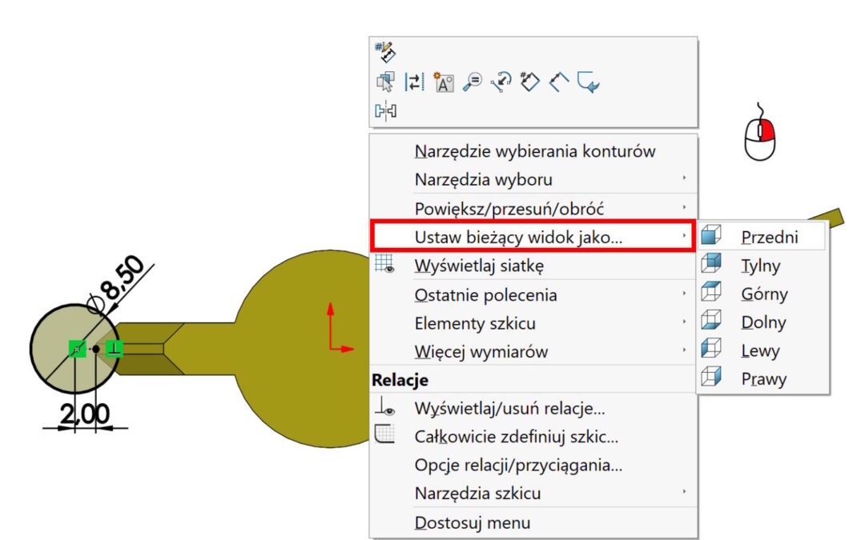Click the sketch numeric input icon at toolbar top
The image size is (865, 540).
tap(385, 54)
